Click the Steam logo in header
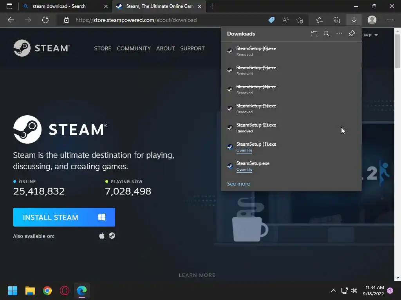The image size is (401, 300). coord(42,48)
